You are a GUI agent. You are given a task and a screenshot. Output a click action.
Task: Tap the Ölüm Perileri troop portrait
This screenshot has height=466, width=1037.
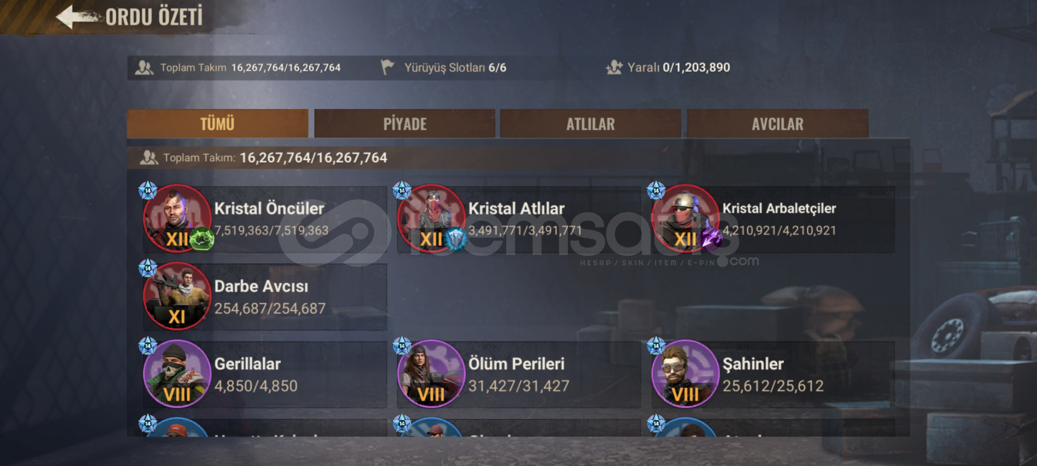431,374
